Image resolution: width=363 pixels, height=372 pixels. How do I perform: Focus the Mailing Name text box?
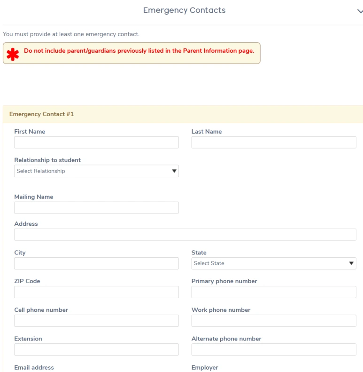pos(96,208)
